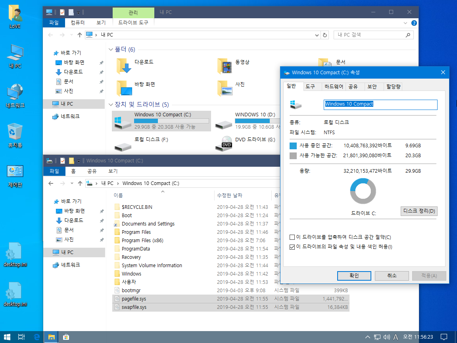Select Program Files (x86) folder row
Viewport: 457px width, 343px height.
coord(196,241)
